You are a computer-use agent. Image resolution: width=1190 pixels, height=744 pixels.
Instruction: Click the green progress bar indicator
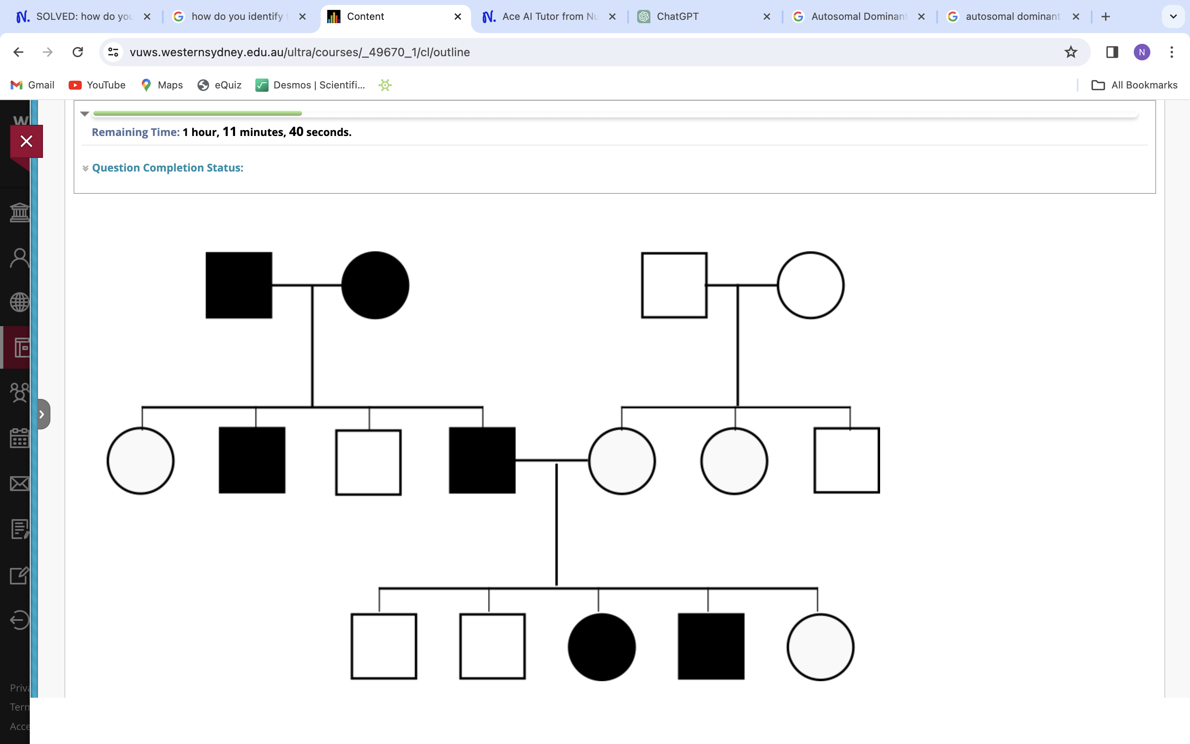click(x=197, y=112)
